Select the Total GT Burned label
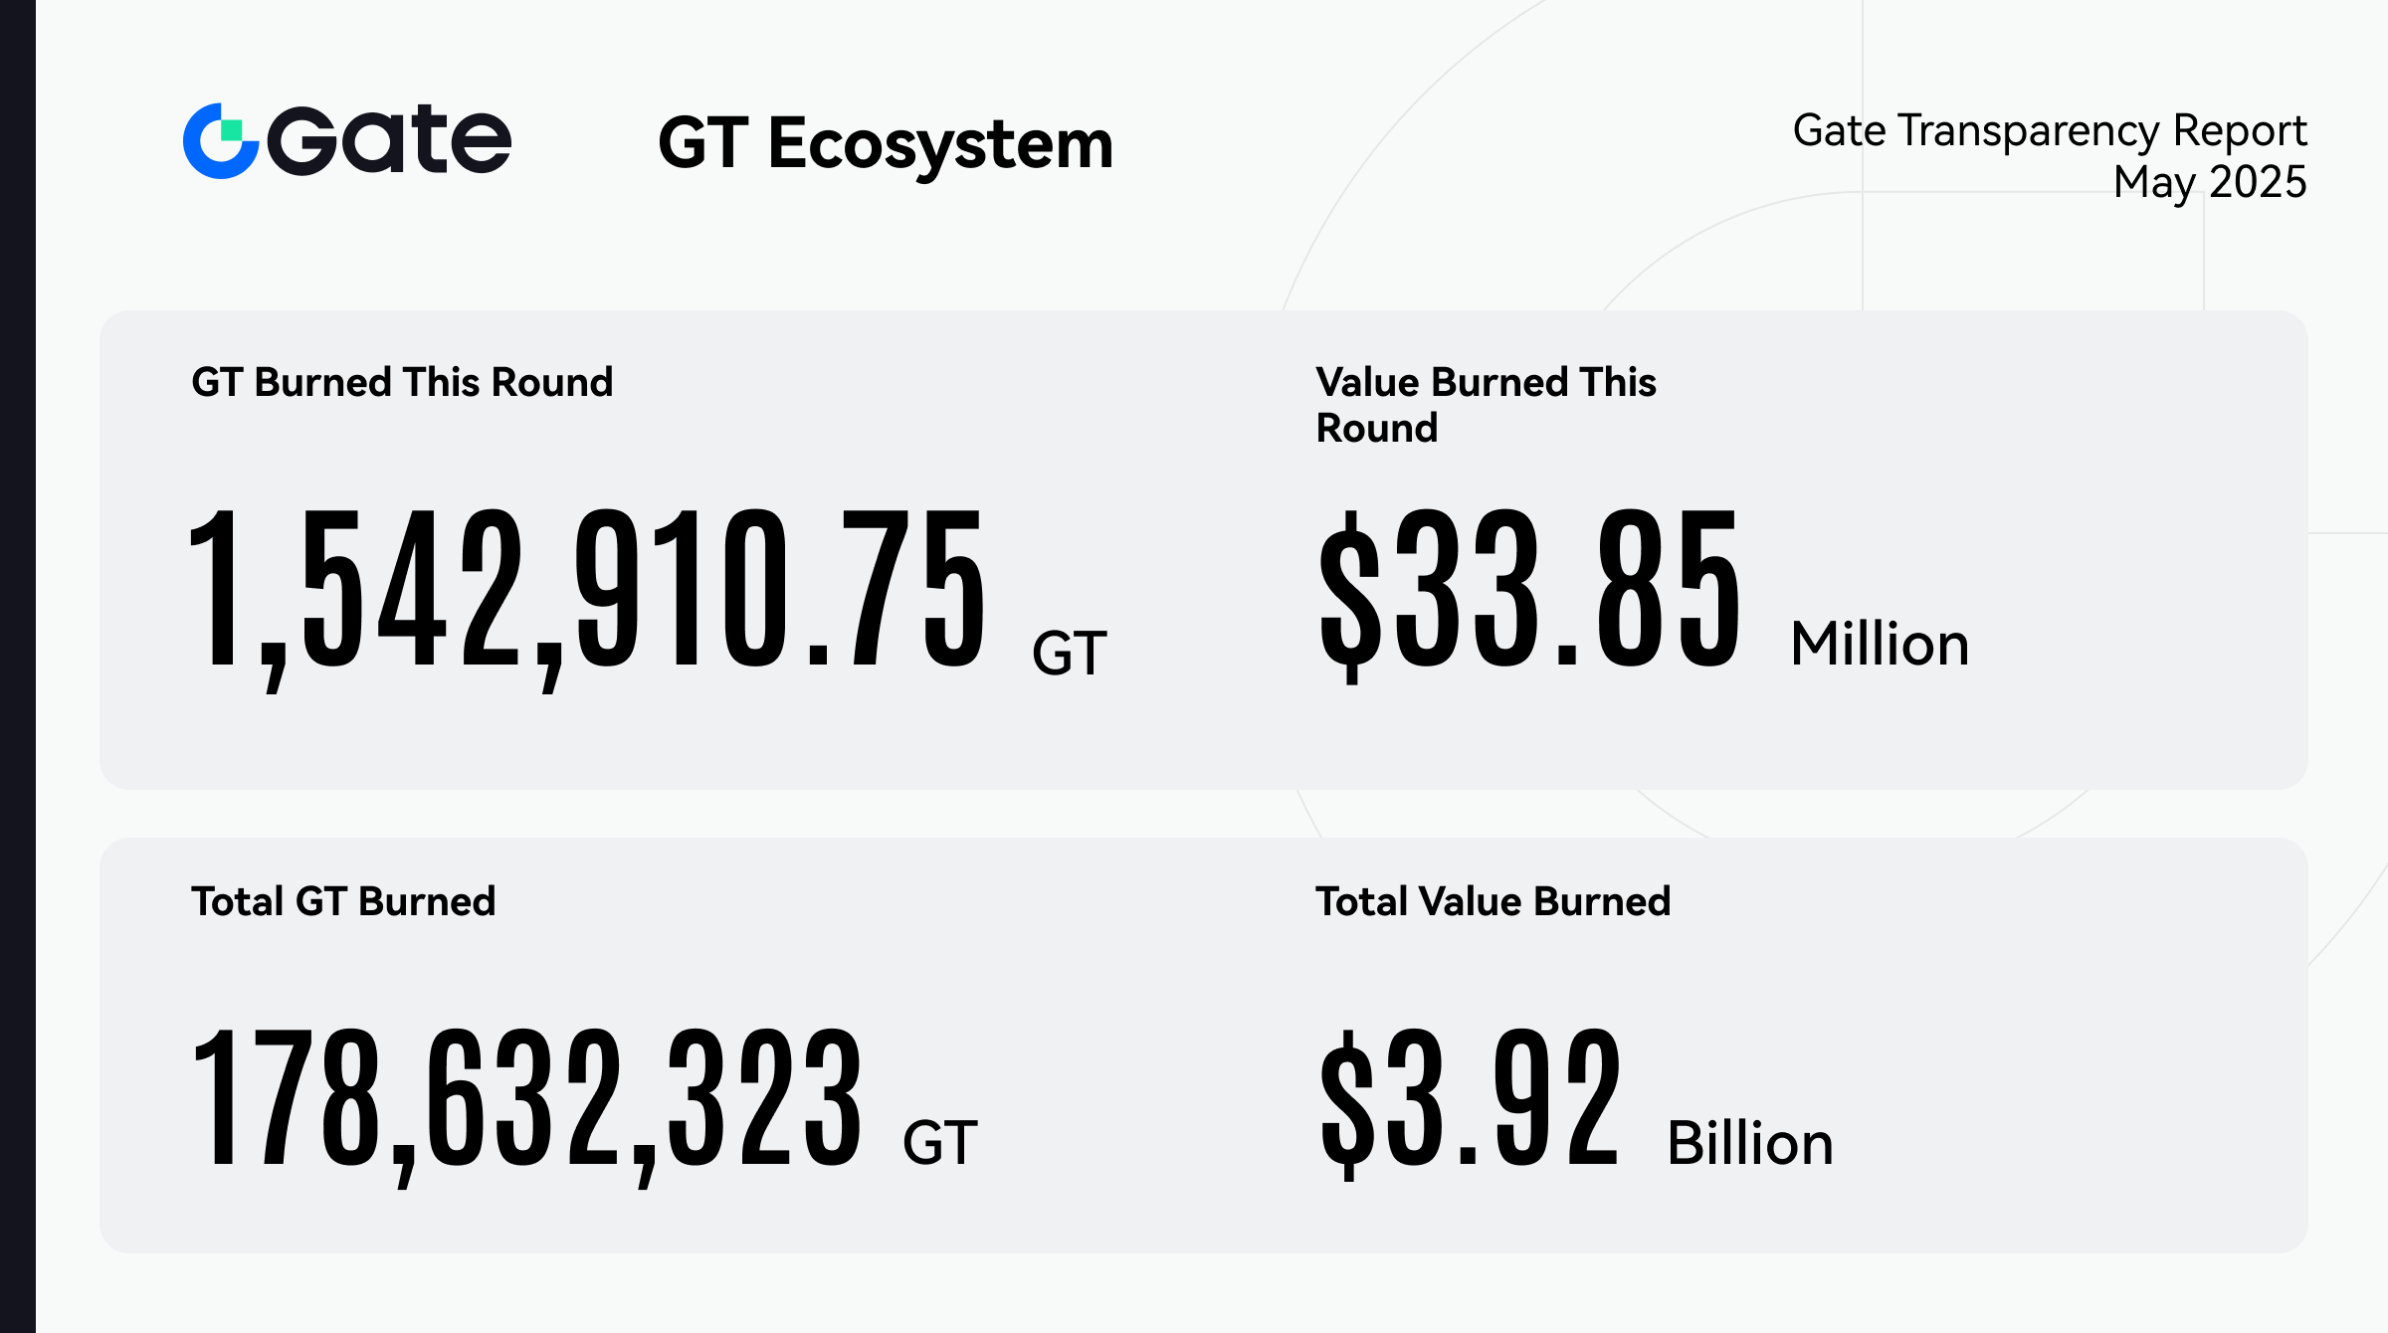The width and height of the screenshot is (2388, 1333). click(343, 901)
